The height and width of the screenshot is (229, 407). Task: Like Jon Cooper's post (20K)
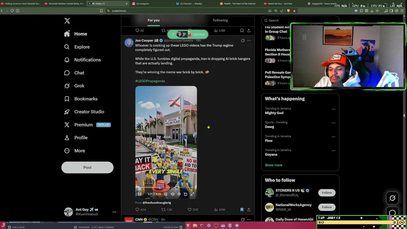click(x=193, y=210)
